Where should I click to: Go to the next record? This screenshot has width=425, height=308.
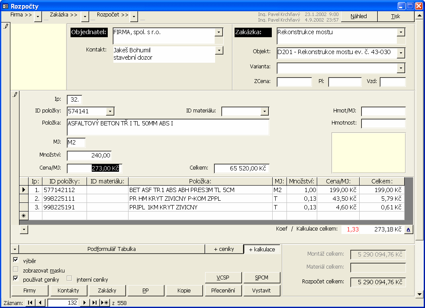pos(85,303)
